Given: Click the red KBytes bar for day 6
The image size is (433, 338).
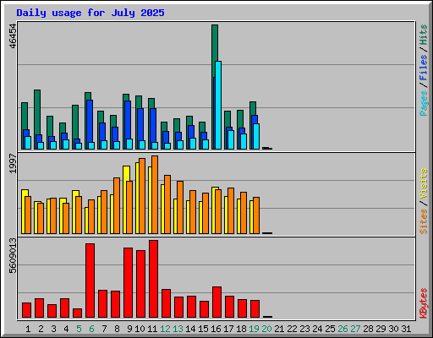Looking at the screenshot, I should pyautogui.click(x=90, y=281).
